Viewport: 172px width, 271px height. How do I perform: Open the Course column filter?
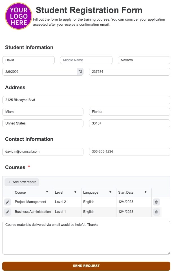[47, 192]
